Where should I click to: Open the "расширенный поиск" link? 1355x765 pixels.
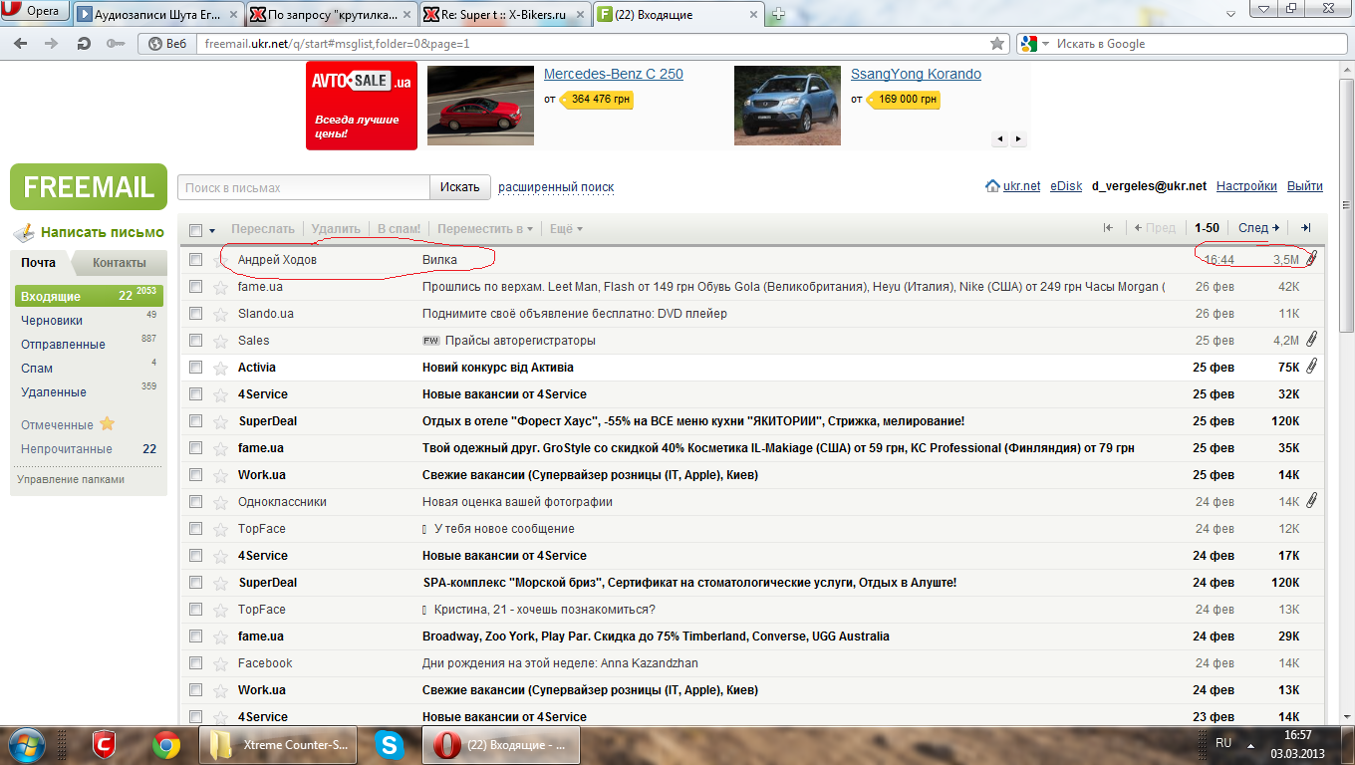click(x=556, y=187)
